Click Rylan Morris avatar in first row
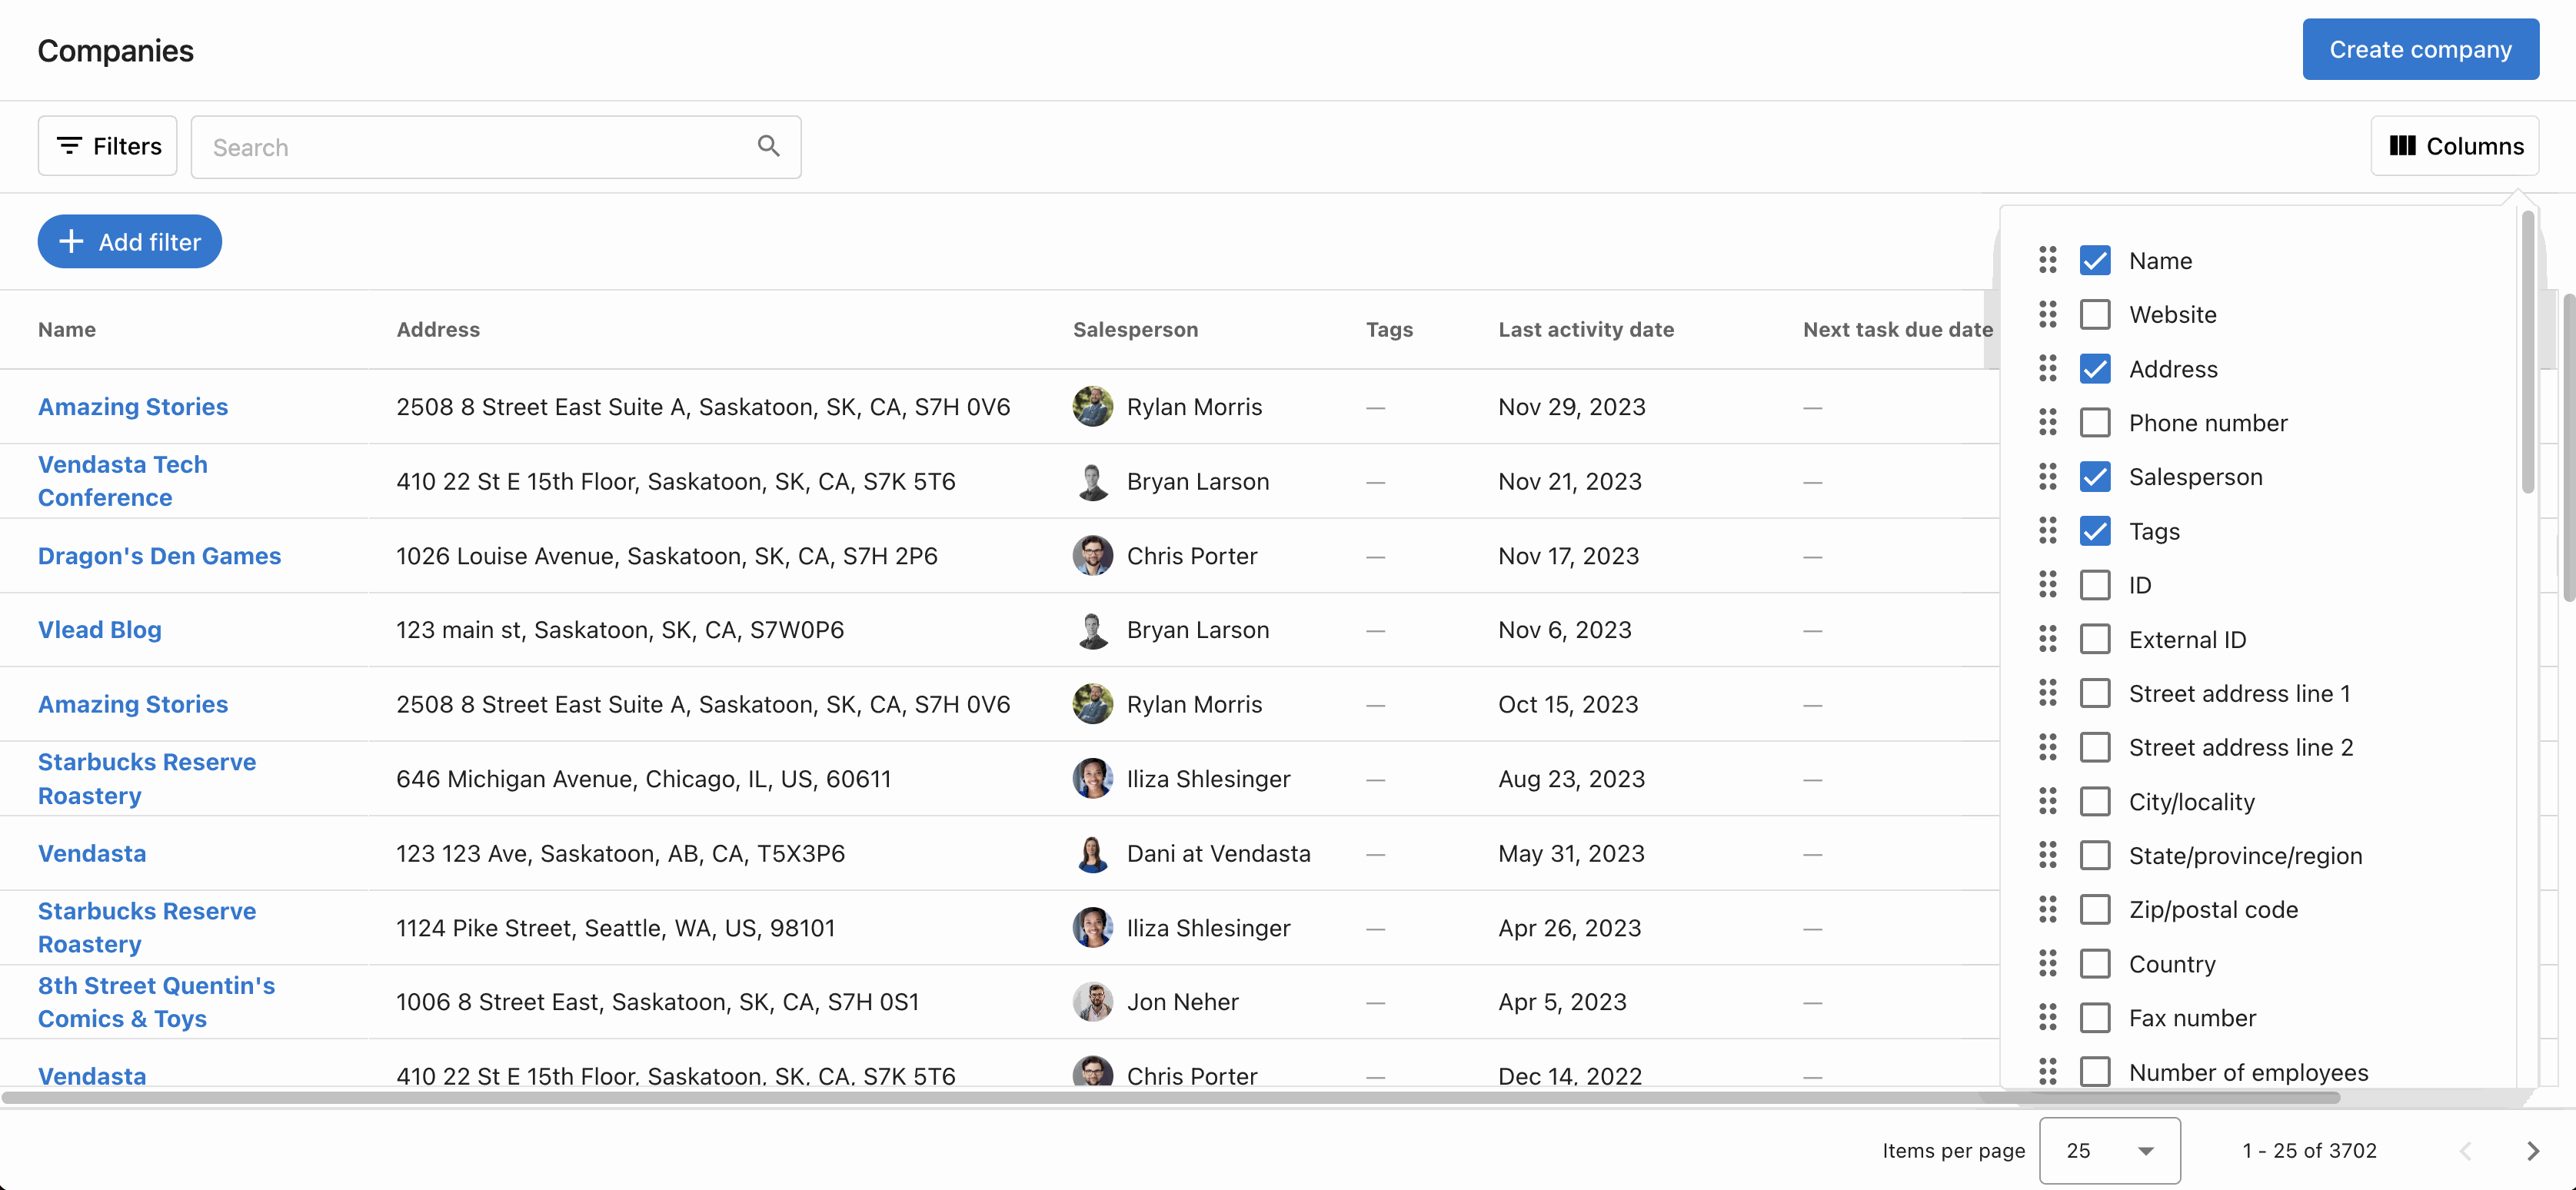This screenshot has width=2576, height=1190. [1092, 407]
